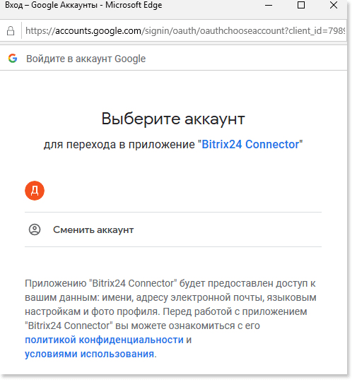Screen dimensions: 357x382
Task: Close the Google Аккаунты popup window
Action: coord(334,5)
